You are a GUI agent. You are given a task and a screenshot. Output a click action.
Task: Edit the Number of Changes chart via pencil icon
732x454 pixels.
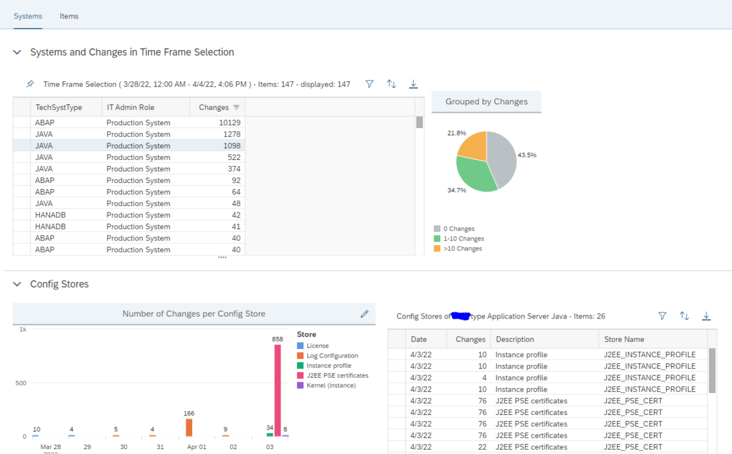point(364,314)
